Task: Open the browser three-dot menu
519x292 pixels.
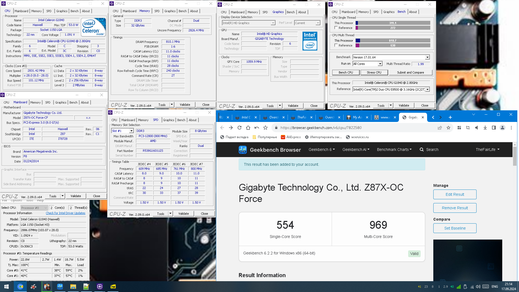Action: [x=511, y=128]
